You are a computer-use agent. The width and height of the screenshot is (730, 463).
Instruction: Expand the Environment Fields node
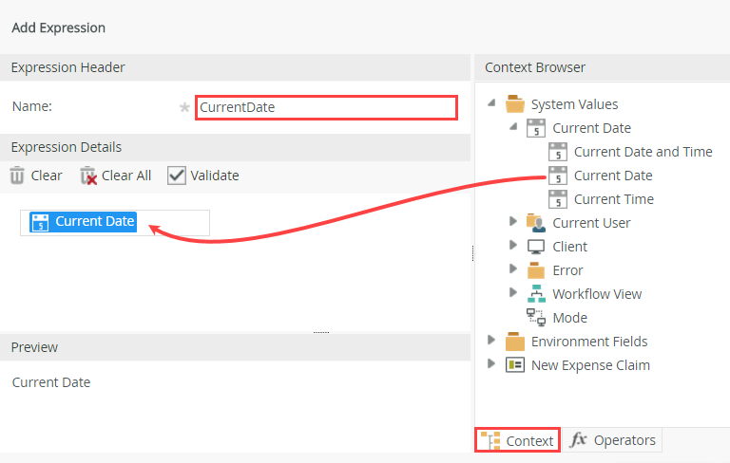pos(491,341)
